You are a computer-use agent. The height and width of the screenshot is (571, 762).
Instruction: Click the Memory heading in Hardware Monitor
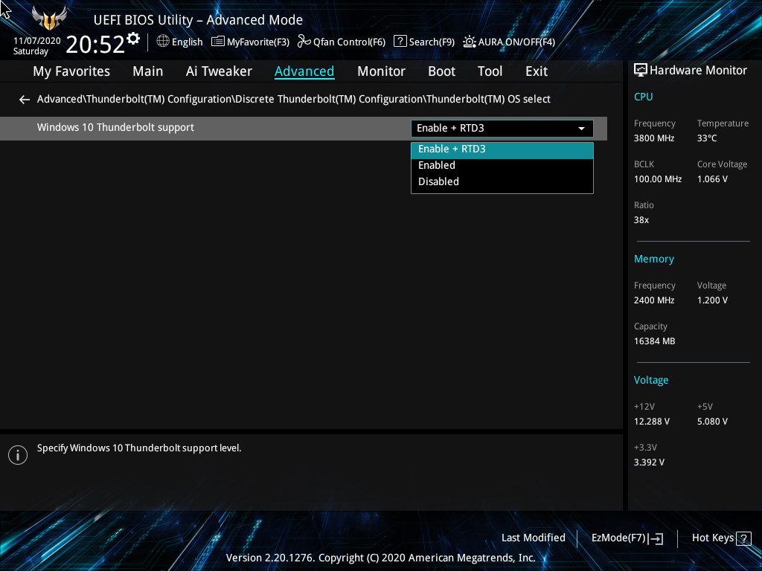[x=653, y=259]
